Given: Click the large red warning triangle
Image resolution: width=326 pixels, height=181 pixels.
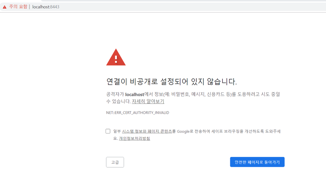Looking at the screenshot, I should pyautogui.click(x=116, y=57).
